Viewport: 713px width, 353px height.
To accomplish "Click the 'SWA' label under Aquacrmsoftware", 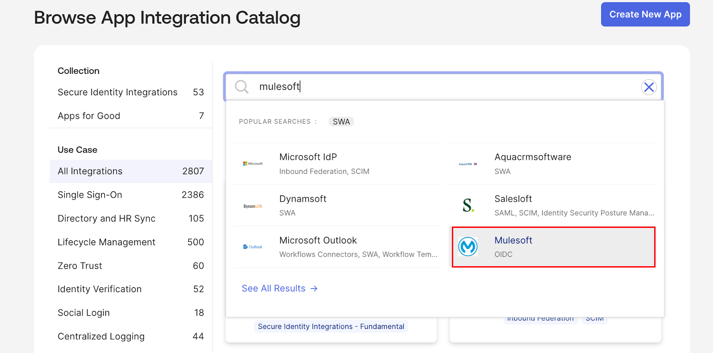I will pyautogui.click(x=503, y=171).
